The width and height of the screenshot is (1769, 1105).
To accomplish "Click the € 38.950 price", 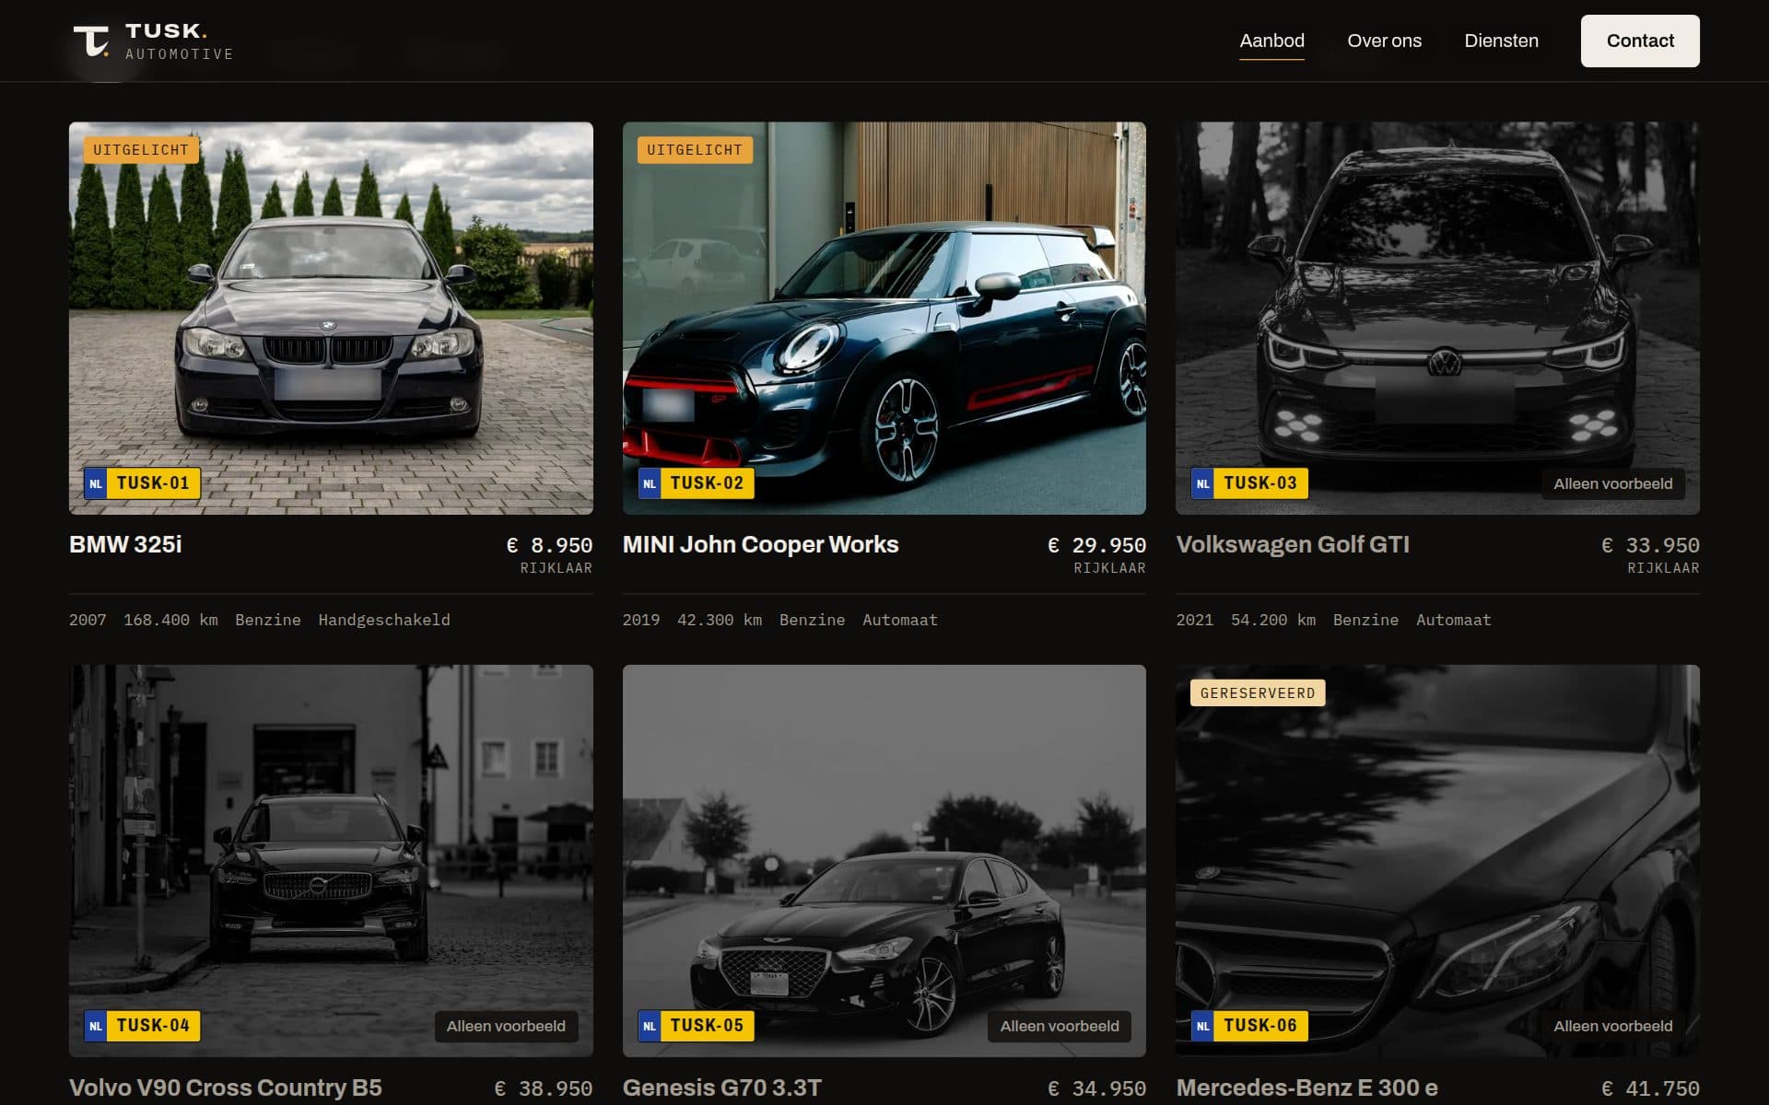I will [544, 1088].
